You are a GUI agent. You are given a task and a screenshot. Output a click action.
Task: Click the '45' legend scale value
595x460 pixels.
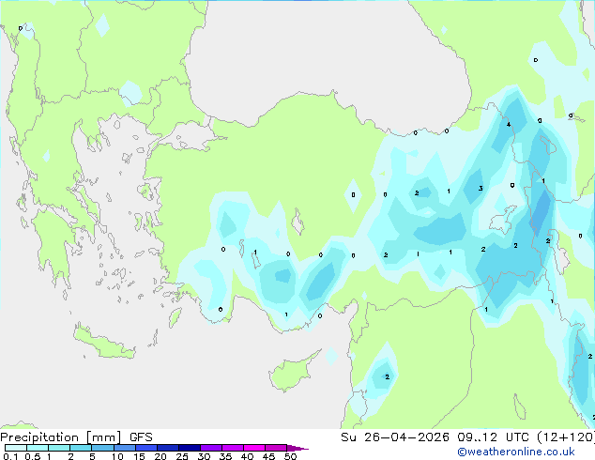[268, 456]
